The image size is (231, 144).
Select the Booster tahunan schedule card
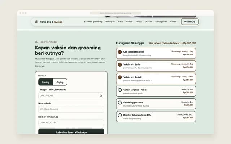click(156, 117)
